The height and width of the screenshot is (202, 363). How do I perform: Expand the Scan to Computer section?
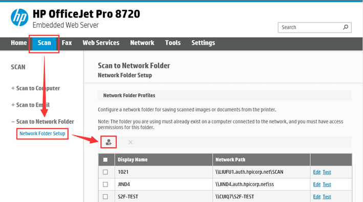tap(36, 88)
